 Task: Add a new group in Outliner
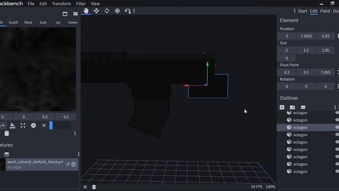[292, 107]
